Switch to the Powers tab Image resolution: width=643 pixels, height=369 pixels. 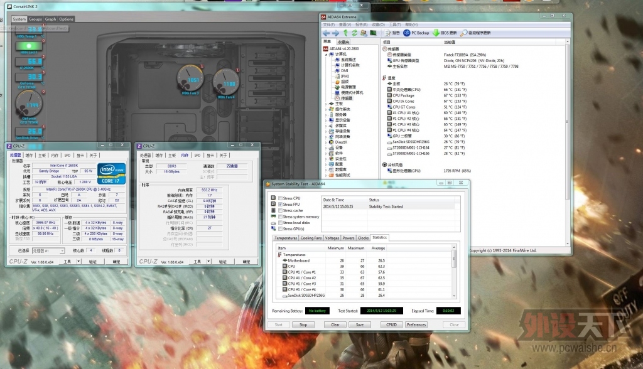click(349, 238)
